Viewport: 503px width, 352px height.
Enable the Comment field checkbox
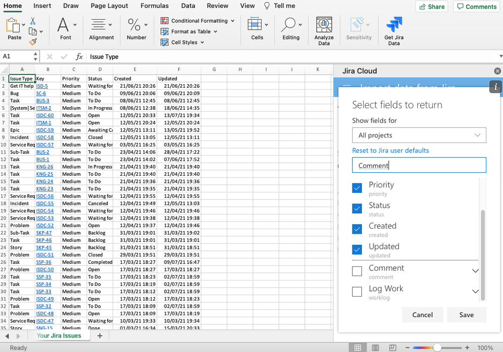pyautogui.click(x=357, y=271)
